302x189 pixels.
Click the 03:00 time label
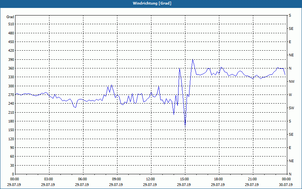[x=48, y=179]
